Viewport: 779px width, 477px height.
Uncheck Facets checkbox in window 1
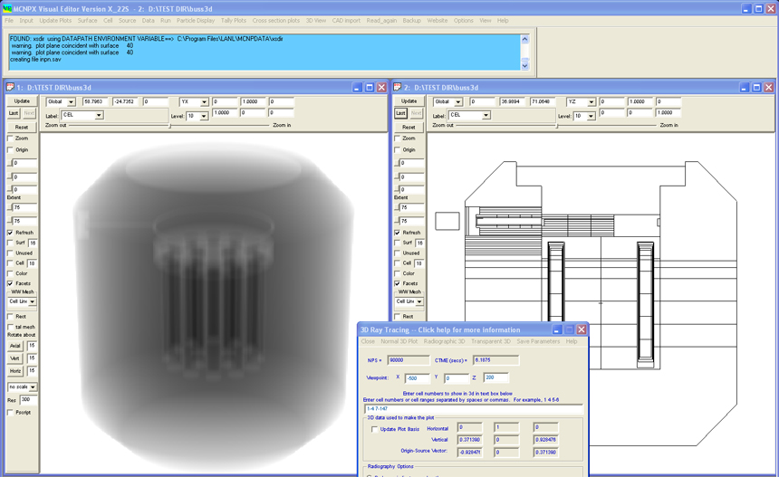pyautogui.click(x=11, y=283)
